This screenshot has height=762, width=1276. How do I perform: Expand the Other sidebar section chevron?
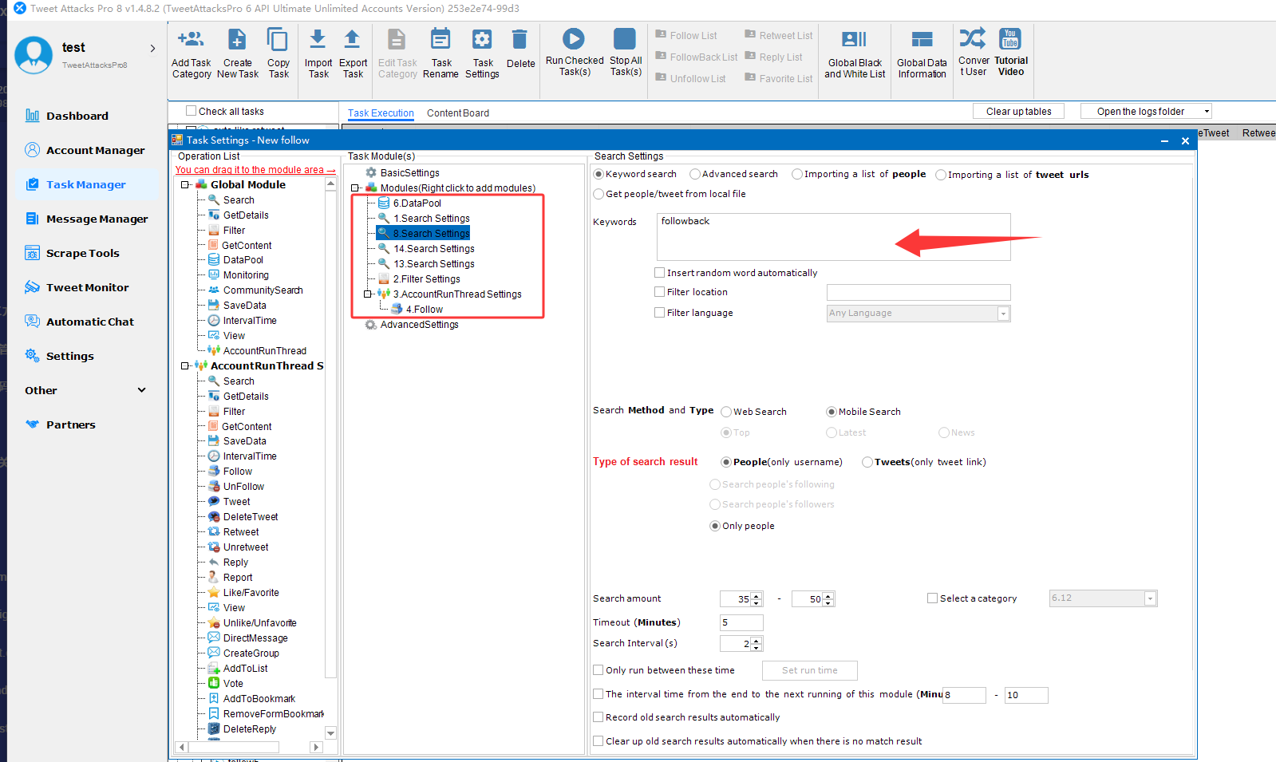coord(142,390)
